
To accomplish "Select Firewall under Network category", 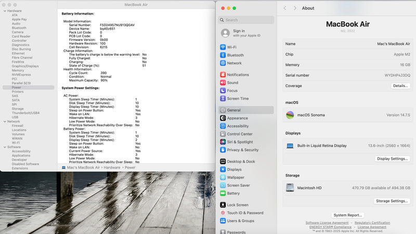I will 18,126.
